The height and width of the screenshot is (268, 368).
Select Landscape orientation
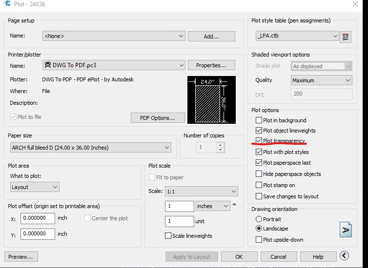click(259, 229)
